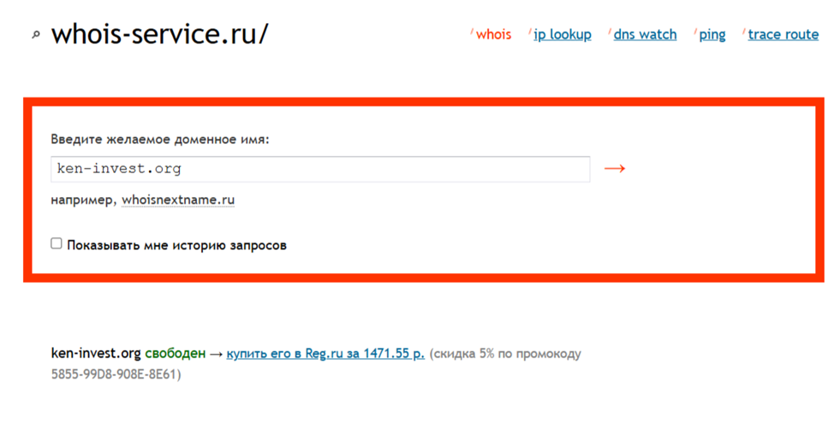Click the 'Введите желаемое доменное имя' label
The height and width of the screenshot is (424, 834).
tap(160, 139)
